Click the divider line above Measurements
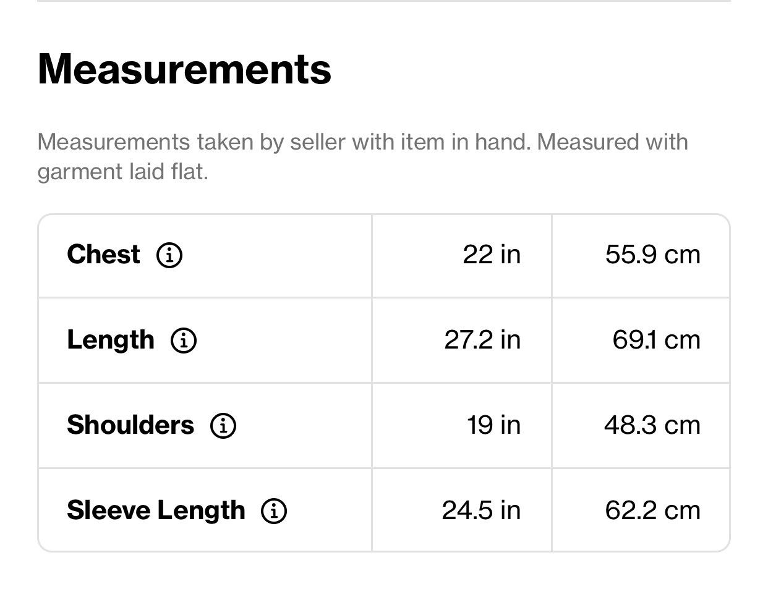The image size is (768, 597). (x=384, y=1)
